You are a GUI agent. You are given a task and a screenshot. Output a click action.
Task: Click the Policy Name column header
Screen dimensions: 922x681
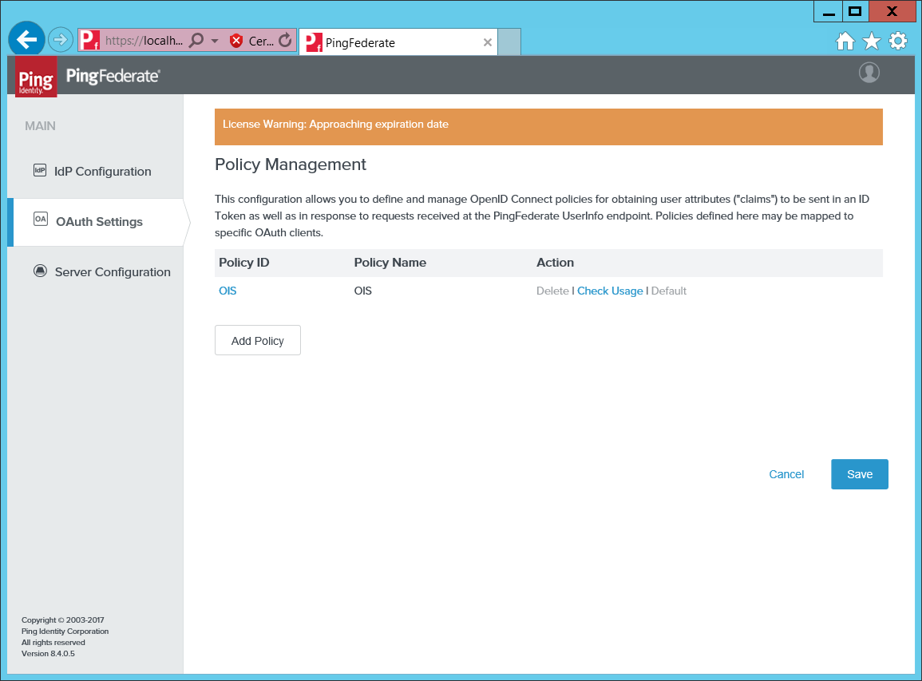pyautogui.click(x=390, y=263)
